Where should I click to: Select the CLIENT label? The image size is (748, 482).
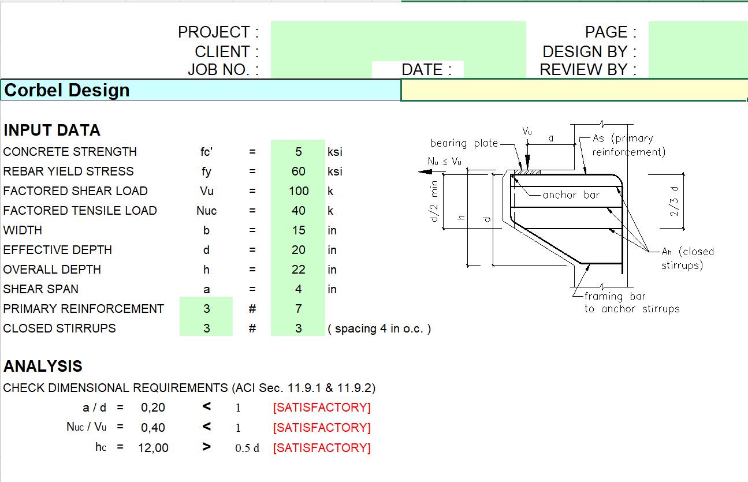pos(226,51)
